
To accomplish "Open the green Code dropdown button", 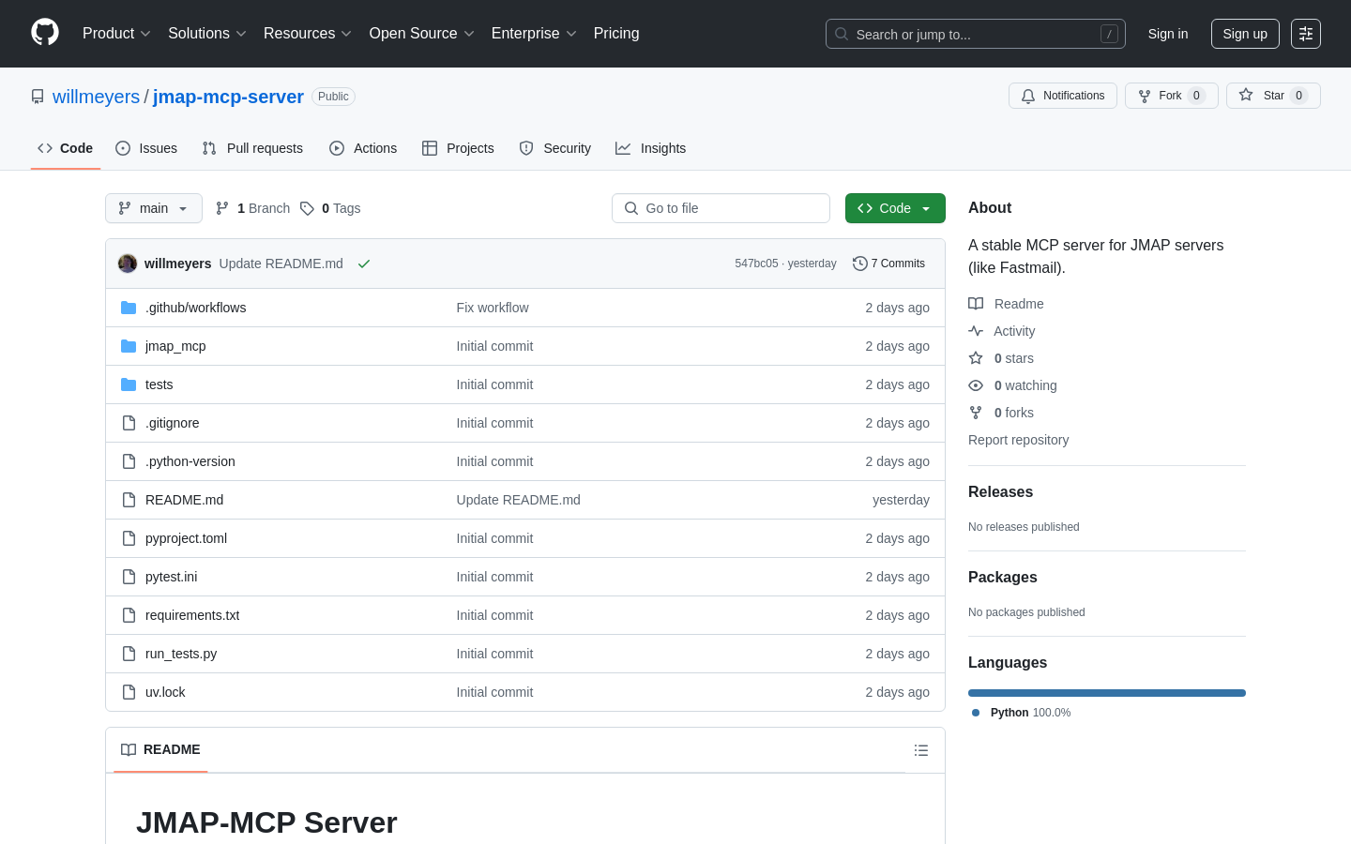I will [x=895, y=208].
